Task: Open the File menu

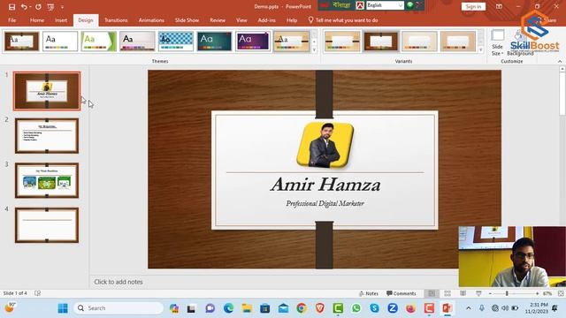Action: tap(11, 20)
